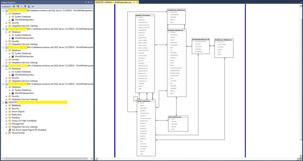Viewport: 303px width, 161px height.
Task: Click the Disconnect server plug icon
Action: tap(18, 6)
